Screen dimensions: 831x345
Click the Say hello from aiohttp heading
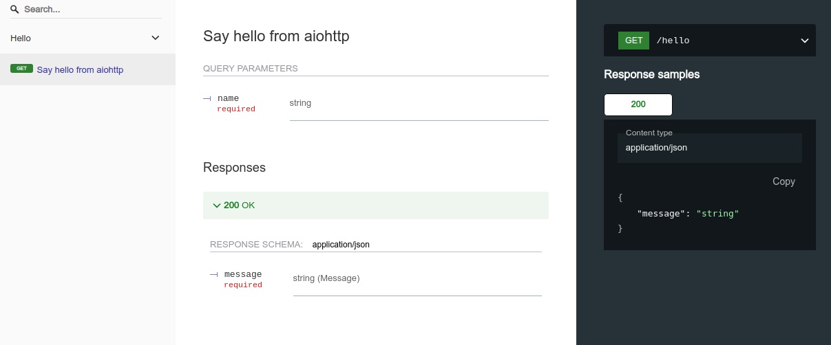click(276, 36)
